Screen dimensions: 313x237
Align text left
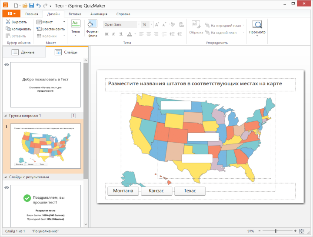coord(141,34)
